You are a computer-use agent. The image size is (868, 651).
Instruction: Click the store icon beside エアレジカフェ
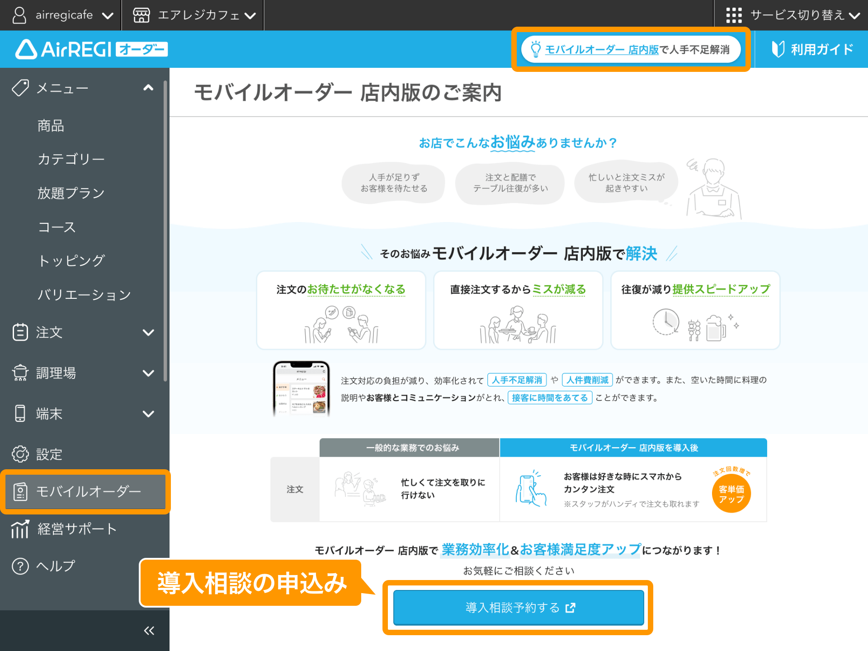[142, 15]
